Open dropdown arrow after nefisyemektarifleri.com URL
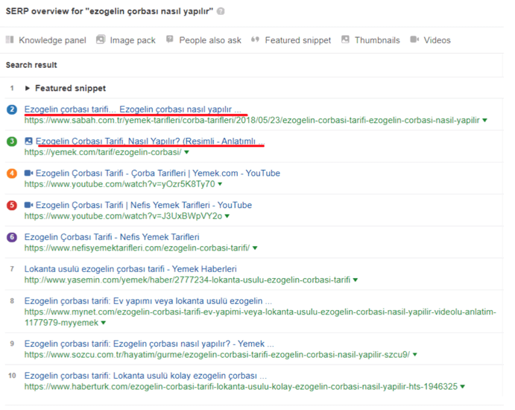The image size is (515, 410). [x=256, y=248]
